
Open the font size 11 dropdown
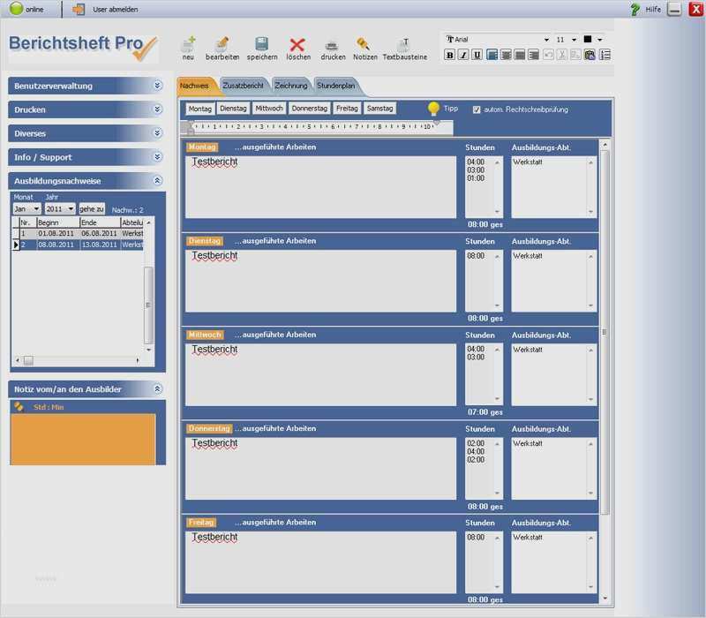[x=575, y=40]
